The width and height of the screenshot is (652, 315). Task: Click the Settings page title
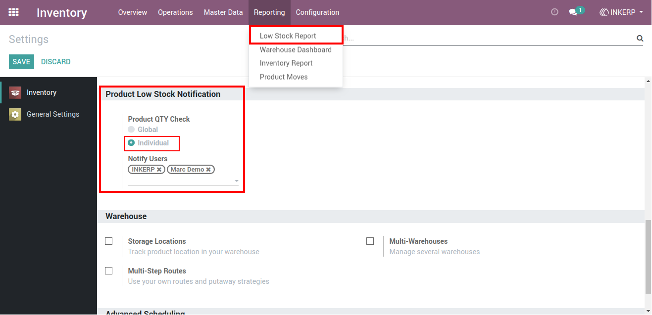[x=29, y=40]
